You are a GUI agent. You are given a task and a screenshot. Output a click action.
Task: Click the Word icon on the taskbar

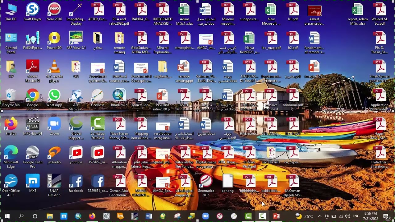(x=149, y=216)
